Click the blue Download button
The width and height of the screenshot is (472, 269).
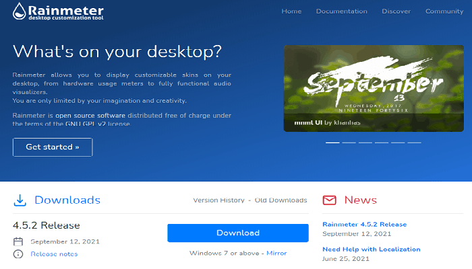tap(237, 233)
